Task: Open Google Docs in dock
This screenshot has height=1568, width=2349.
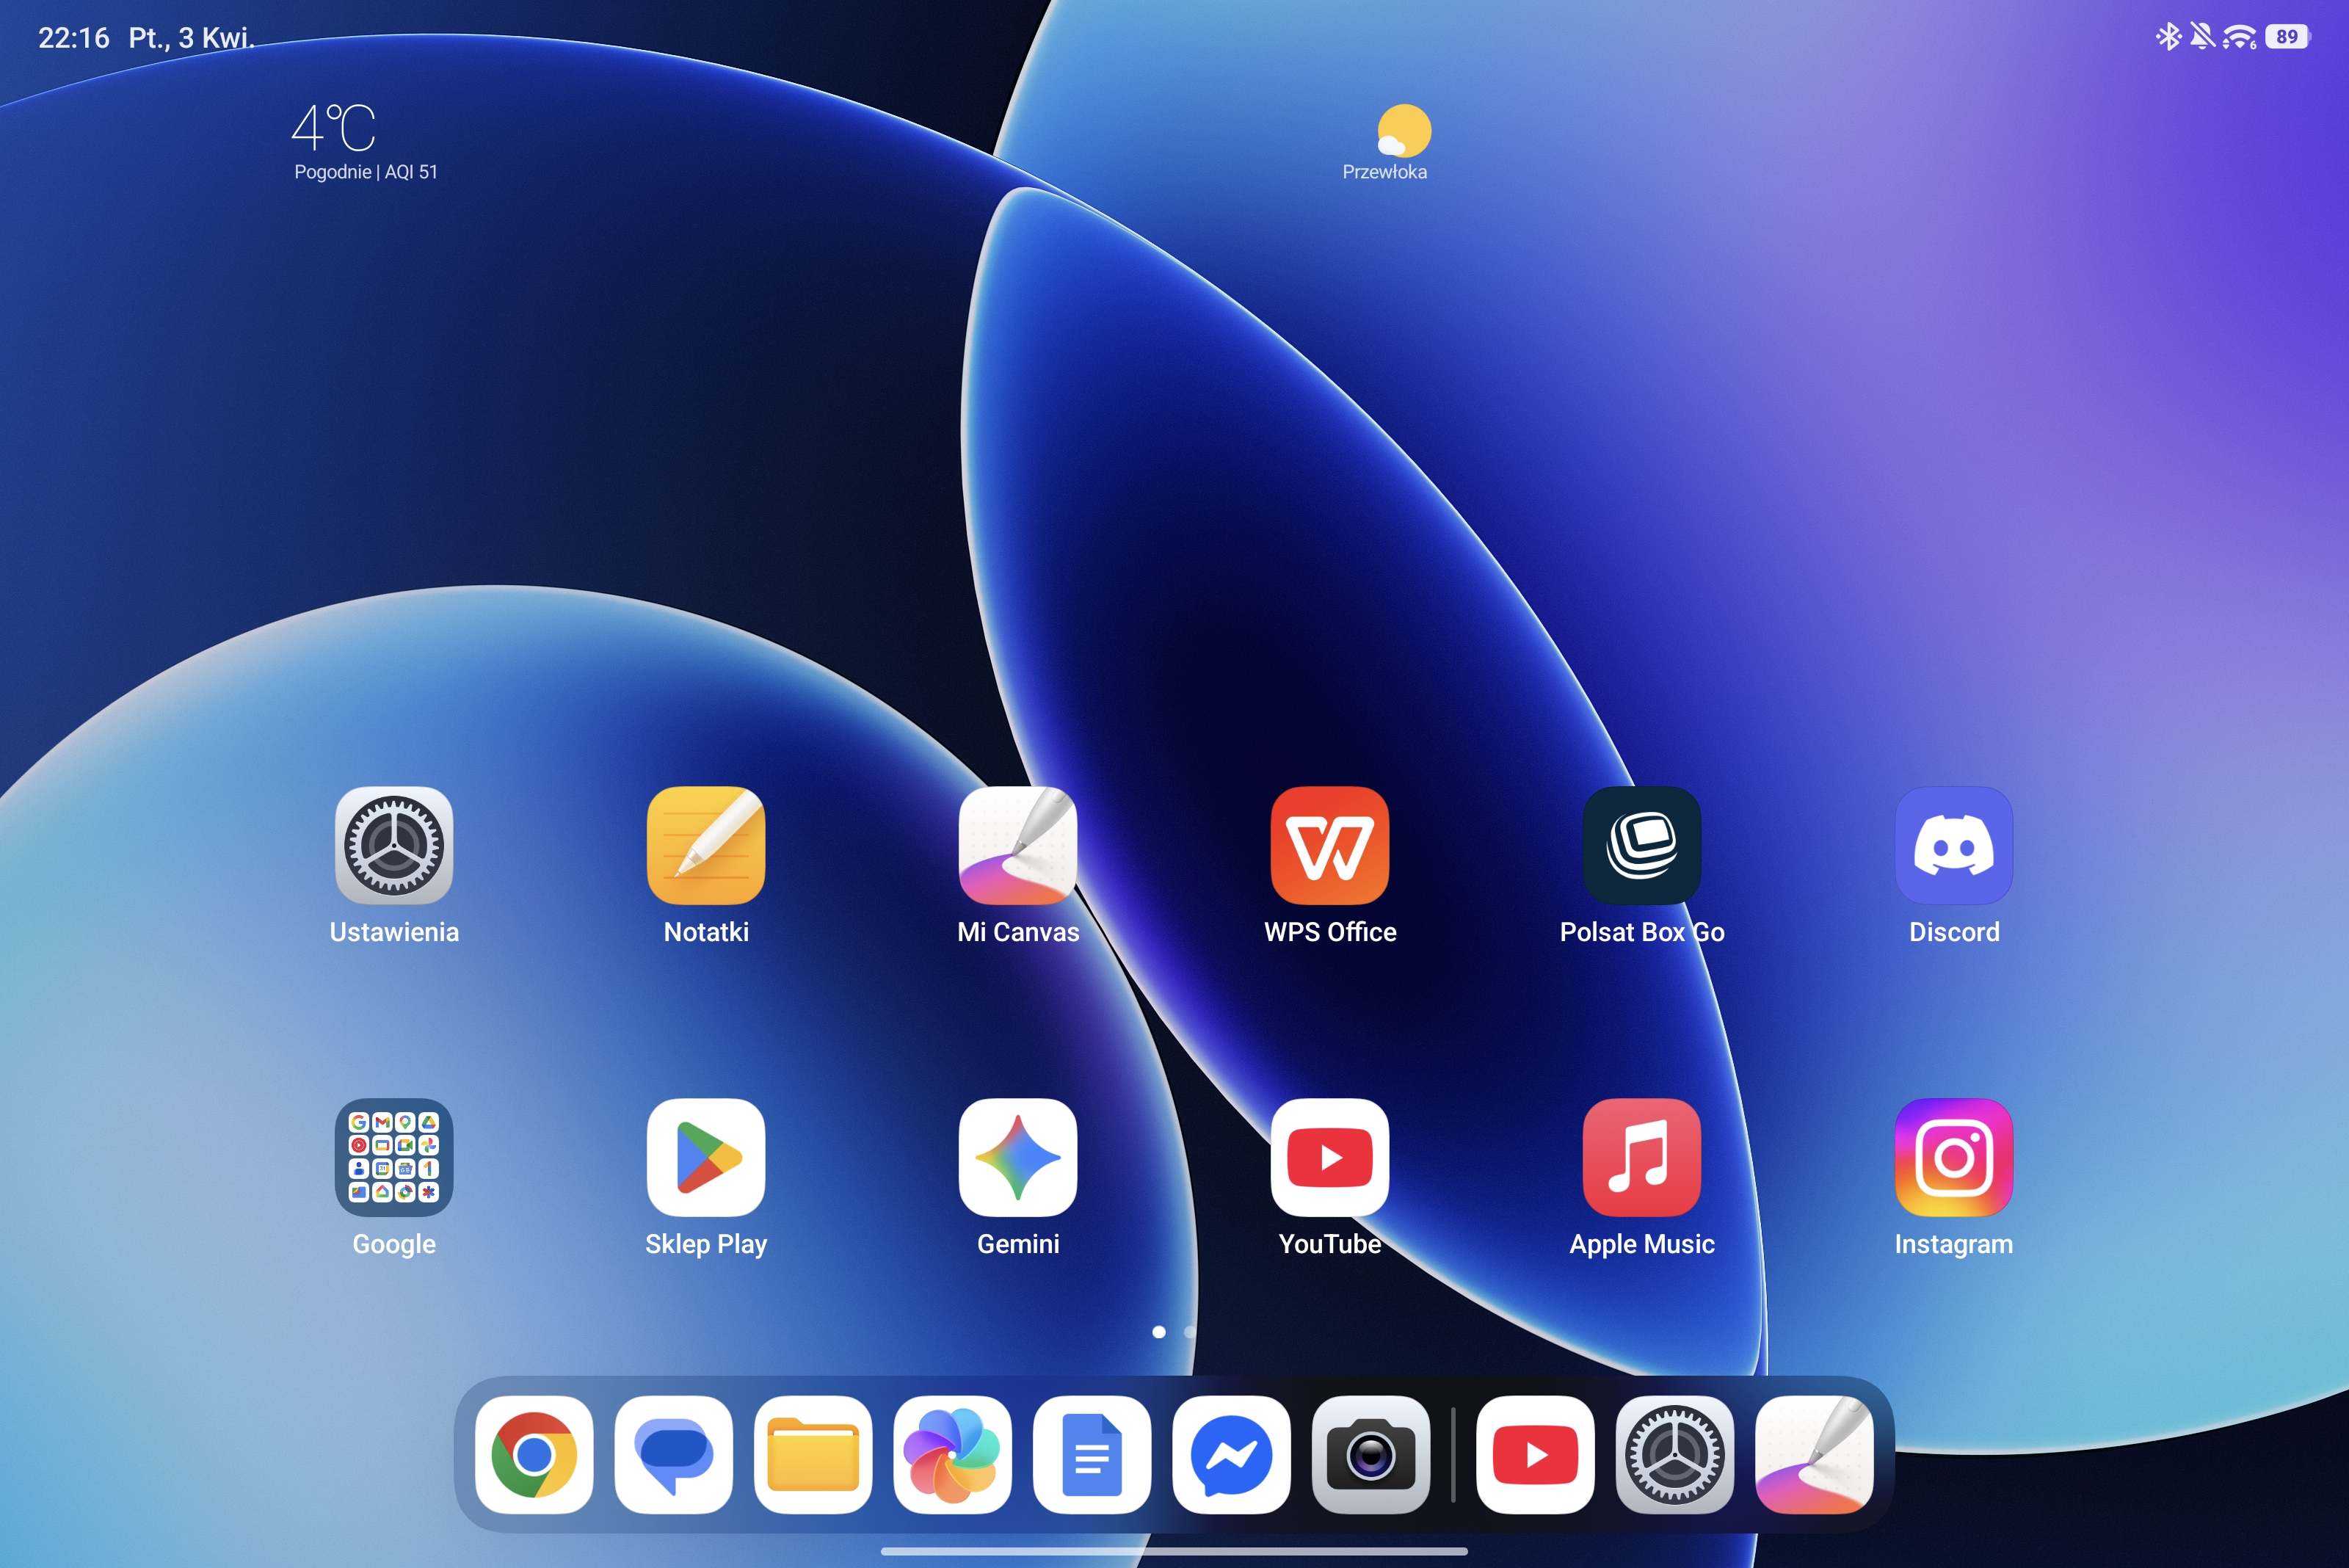Action: click(1092, 1455)
